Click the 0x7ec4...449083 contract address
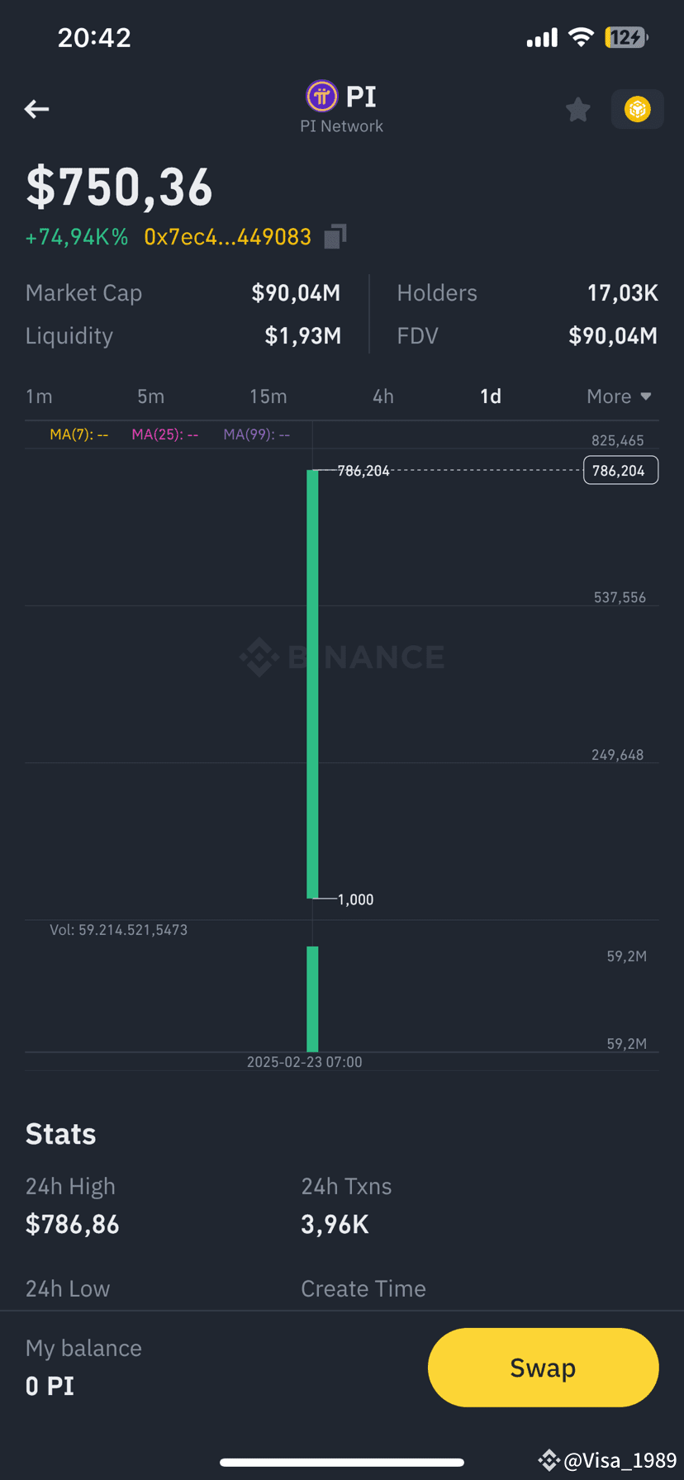The image size is (684, 1480). pyautogui.click(x=227, y=237)
